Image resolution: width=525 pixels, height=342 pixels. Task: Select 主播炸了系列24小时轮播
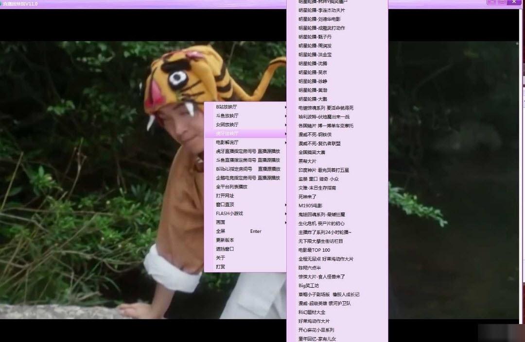click(337, 232)
